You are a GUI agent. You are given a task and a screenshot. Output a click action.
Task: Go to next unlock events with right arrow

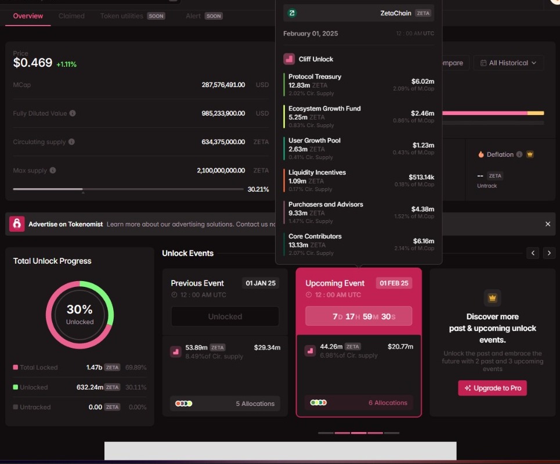[550, 253]
